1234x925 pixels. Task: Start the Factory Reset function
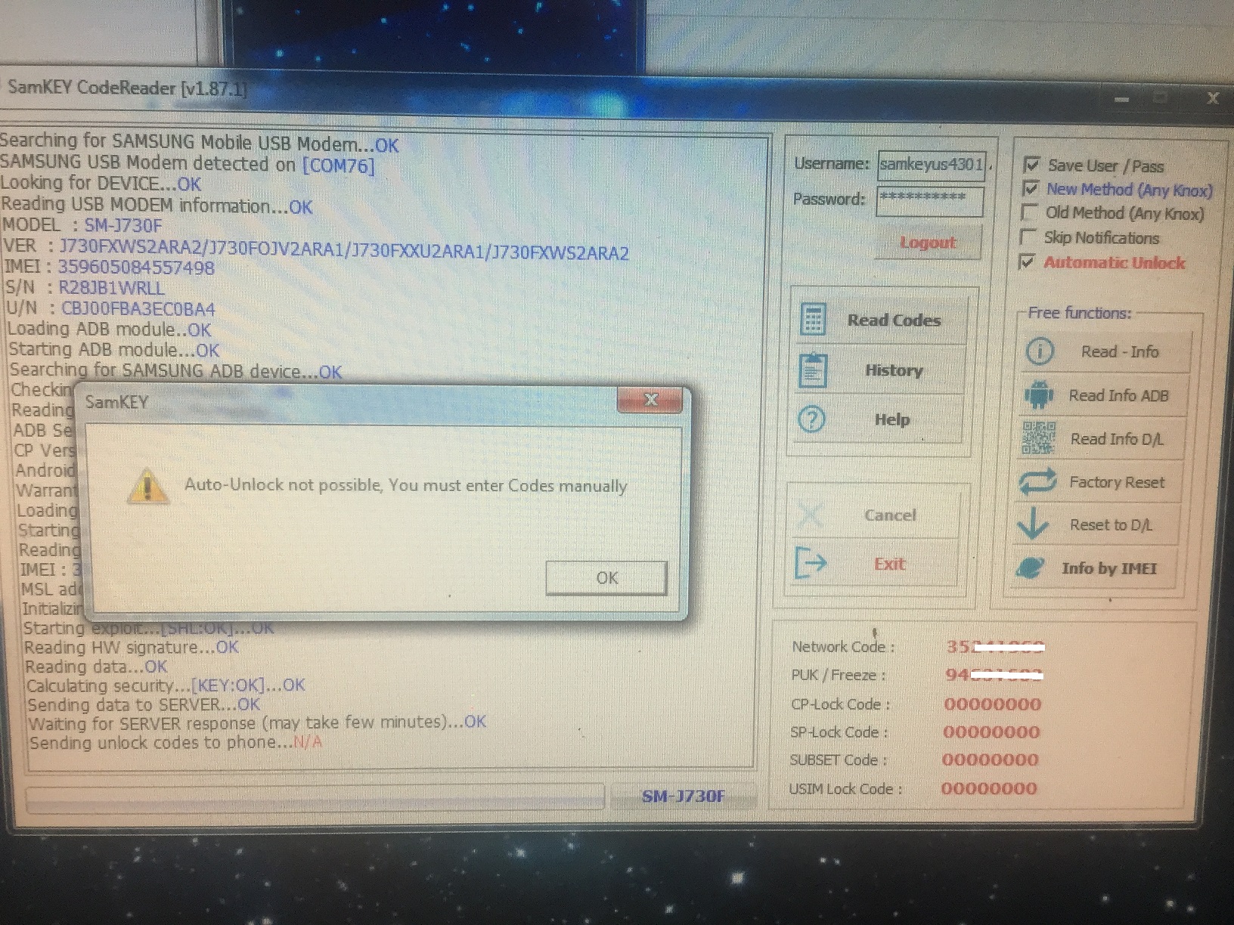tap(1100, 482)
